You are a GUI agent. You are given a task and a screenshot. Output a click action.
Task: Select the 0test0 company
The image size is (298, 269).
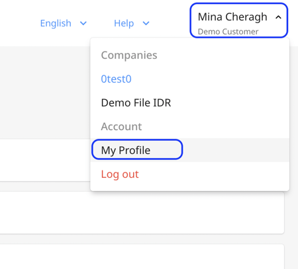[116, 79]
